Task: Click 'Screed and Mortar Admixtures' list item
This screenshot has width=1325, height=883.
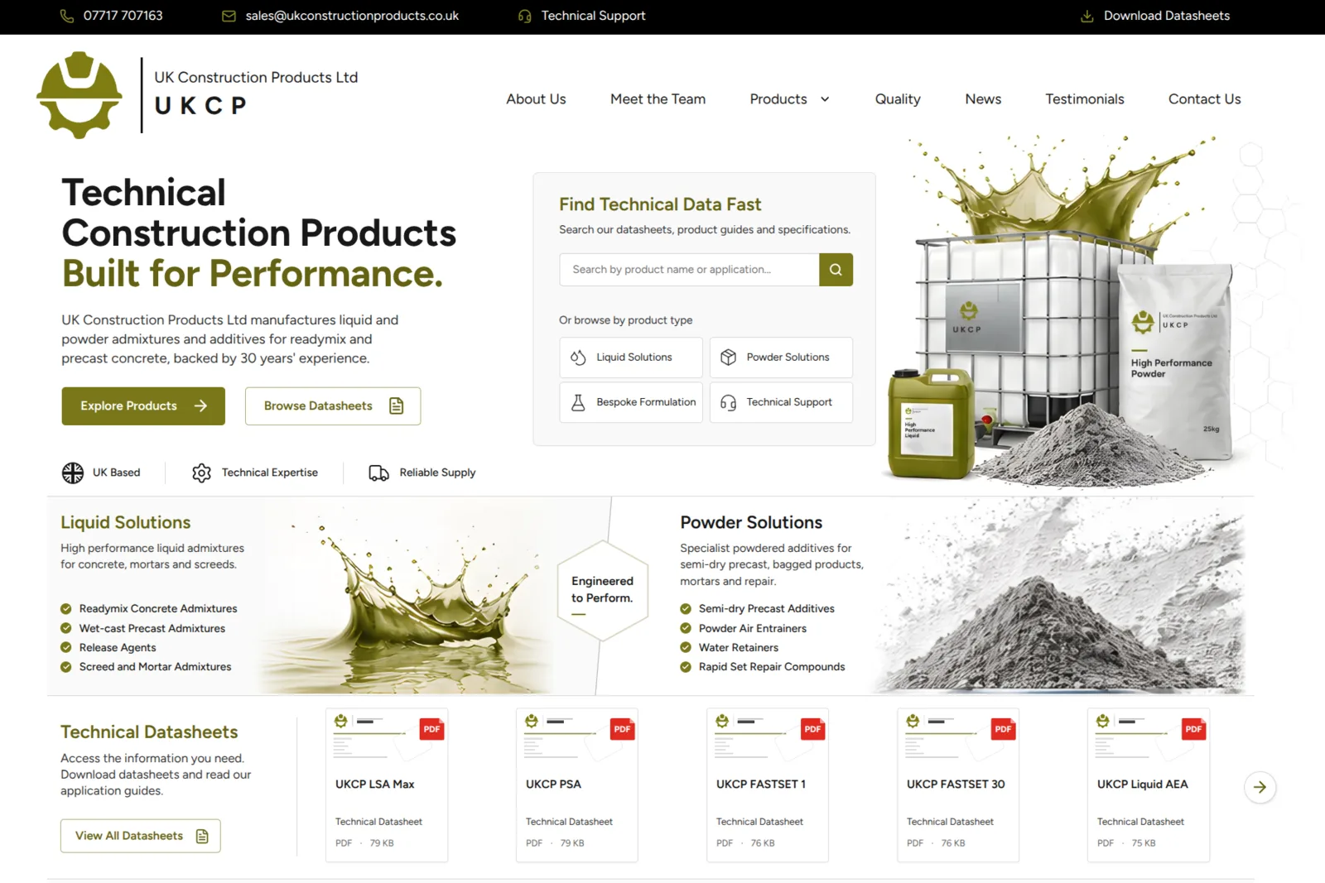Action: click(155, 667)
